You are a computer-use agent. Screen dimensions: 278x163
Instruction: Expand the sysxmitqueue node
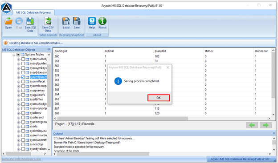tap(19, 131)
